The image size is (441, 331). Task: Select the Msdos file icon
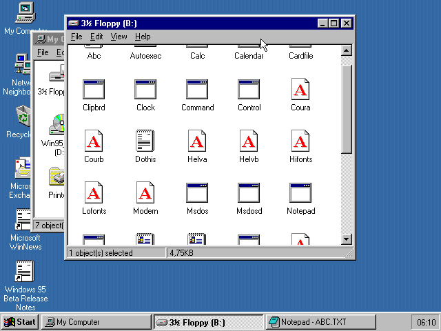click(197, 194)
